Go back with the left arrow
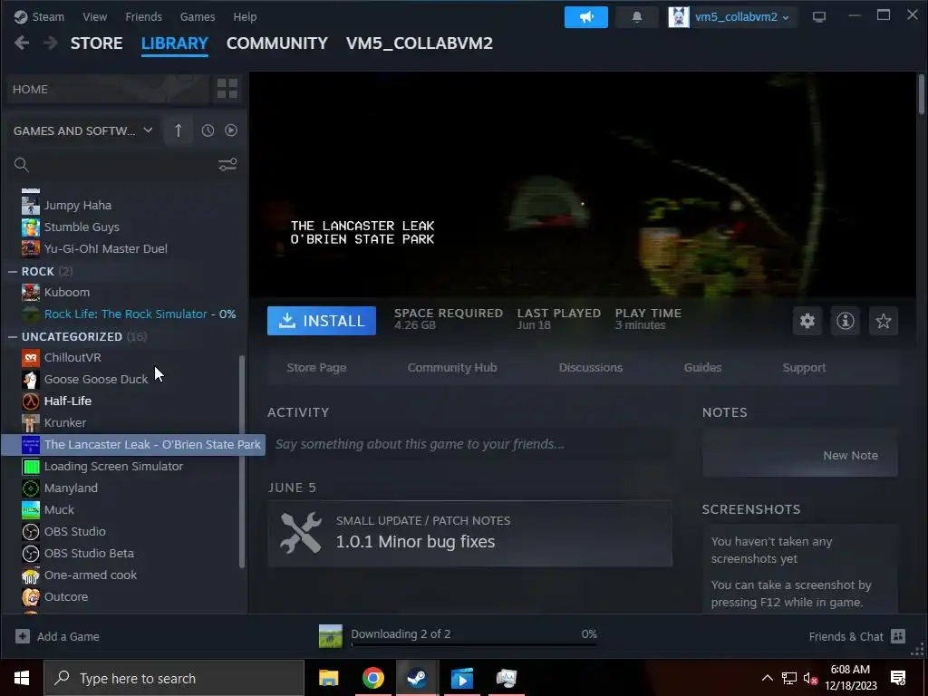Image resolution: width=928 pixels, height=696 pixels. click(x=22, y=43)
